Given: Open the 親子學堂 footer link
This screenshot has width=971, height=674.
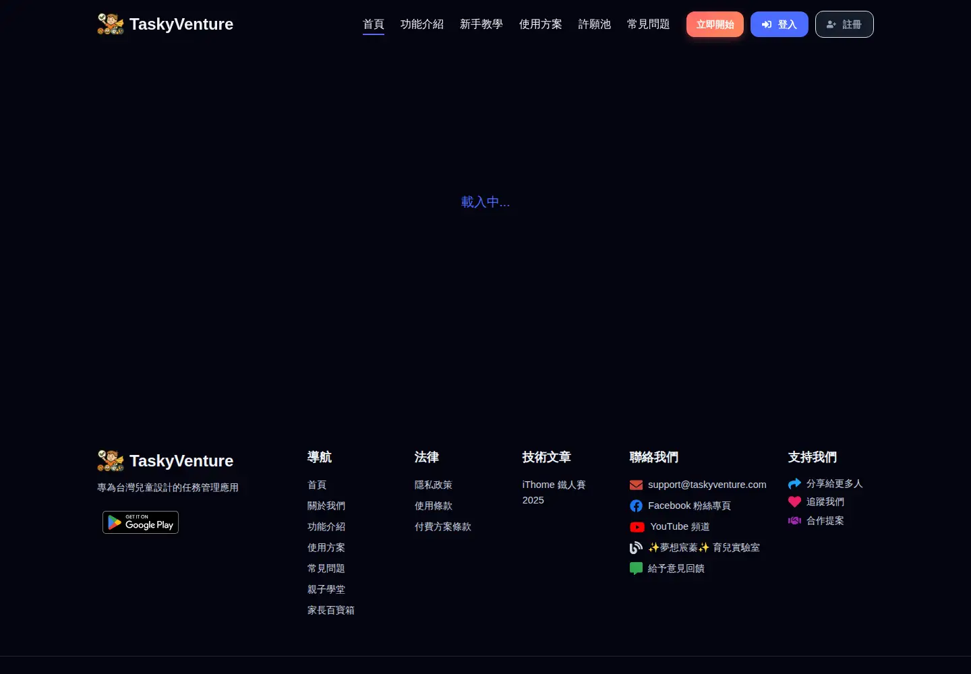Looking at the screenshot, I should [326, 590].
